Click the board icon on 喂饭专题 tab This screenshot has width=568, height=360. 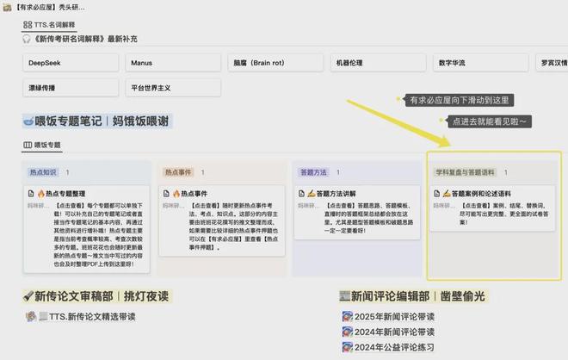(x=28, y=145)
